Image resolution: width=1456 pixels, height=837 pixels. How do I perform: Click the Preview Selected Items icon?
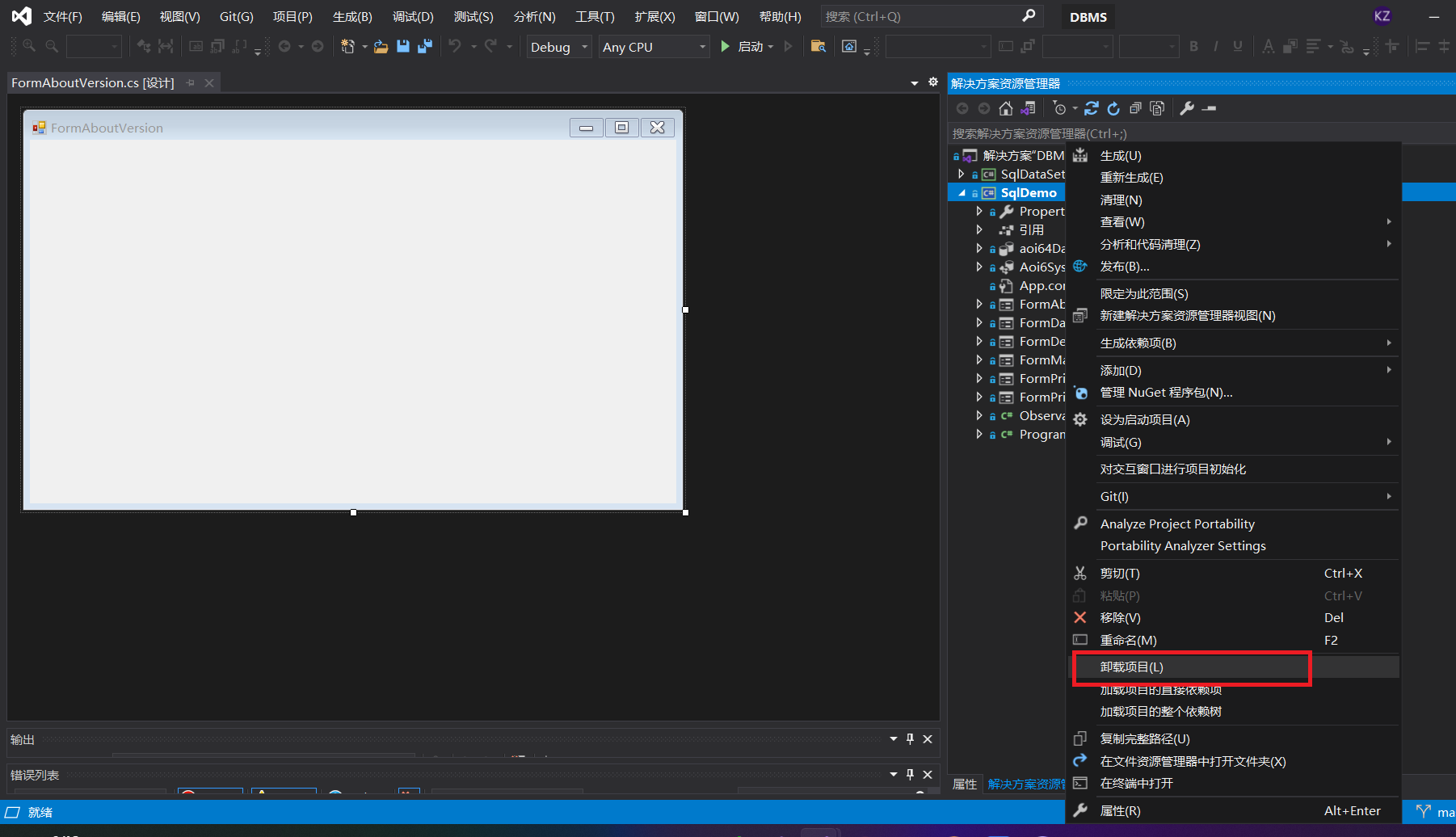(1209, 108)
